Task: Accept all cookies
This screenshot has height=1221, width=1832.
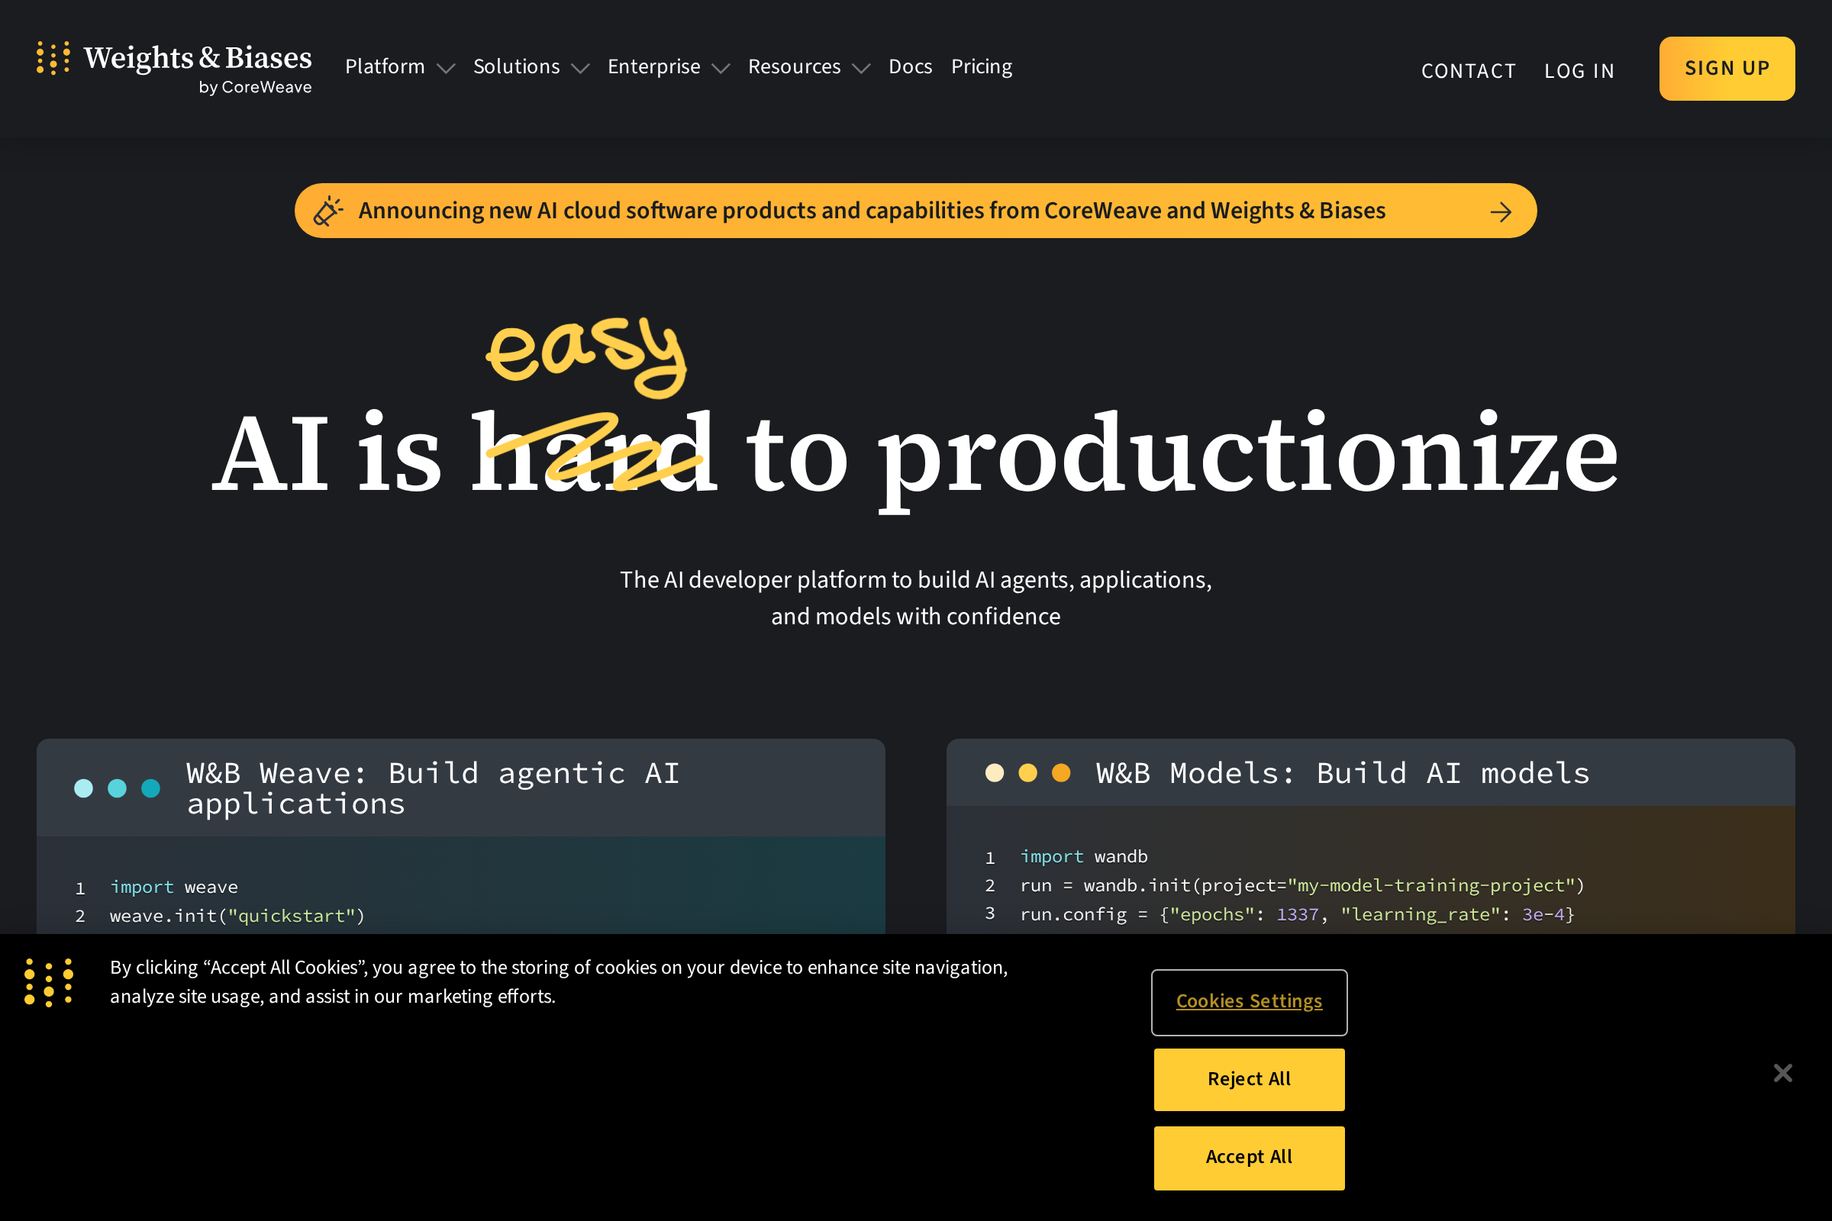Action: point(1249,1157)
